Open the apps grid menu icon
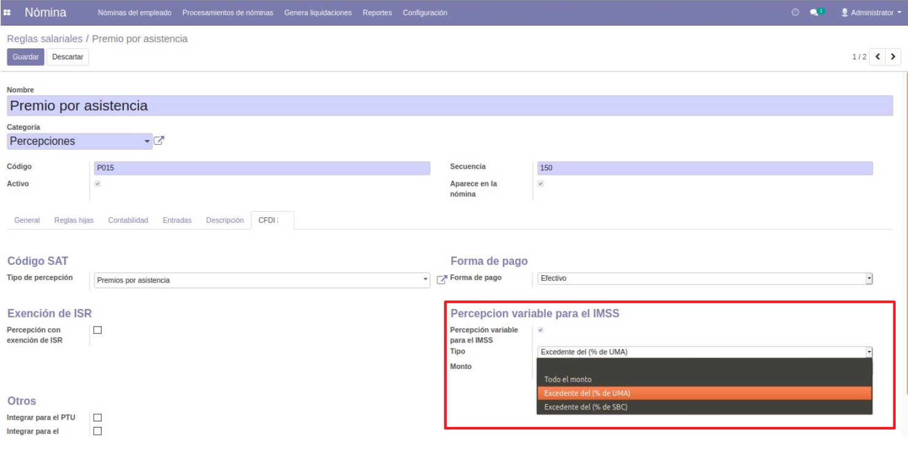 [x=10, y=13]
